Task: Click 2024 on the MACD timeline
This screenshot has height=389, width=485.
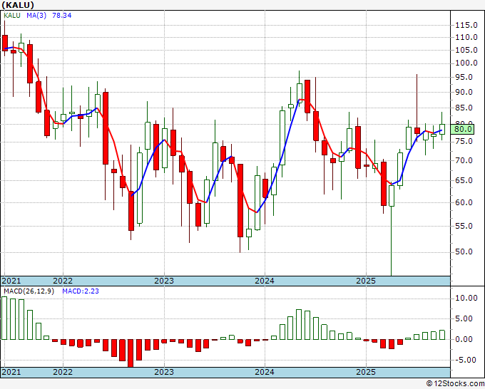Action: tap(265, 372)
